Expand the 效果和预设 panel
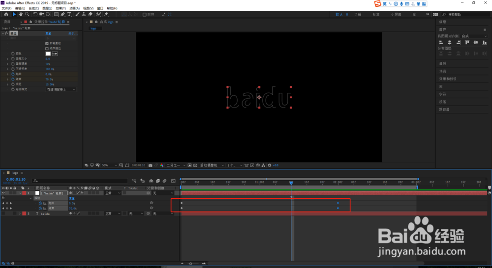Viewport: 492px width, 268px height. 448,79
